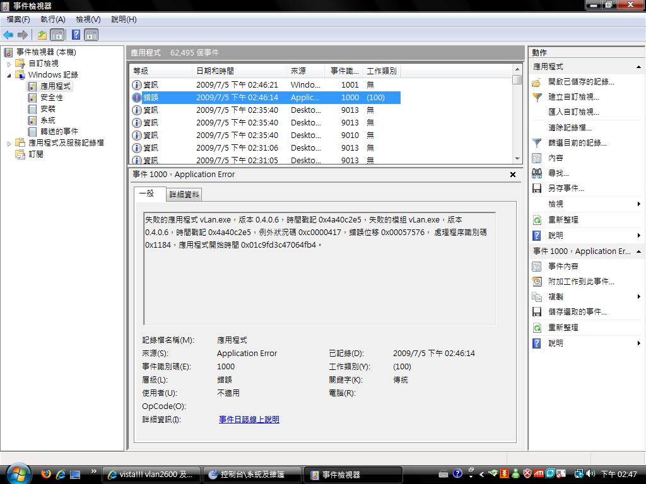
Task: Toggle the console tree pane toolbar icon
Action: (57, 35)
